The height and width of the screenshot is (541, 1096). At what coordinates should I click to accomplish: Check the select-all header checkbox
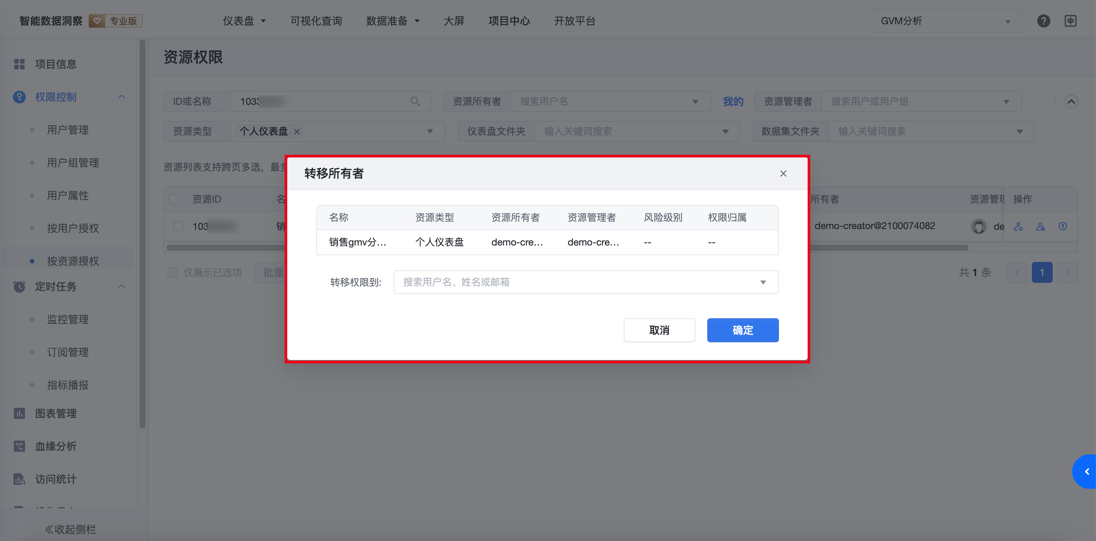pyautogui.click(x=173, y=199)
